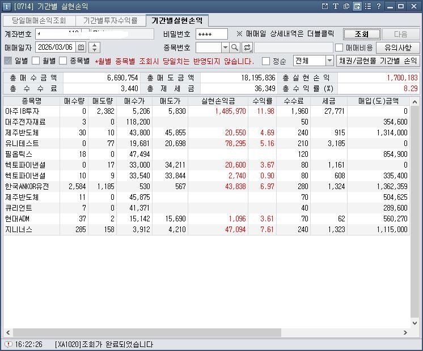Select the 기간별실현손익 tab

click(x=177, y=20)
